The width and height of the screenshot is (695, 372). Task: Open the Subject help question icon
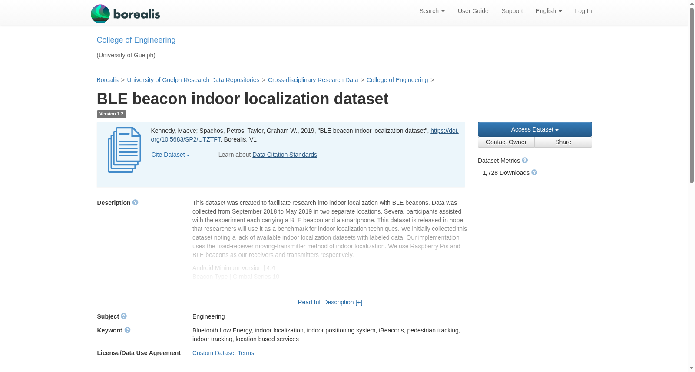pyautogui.click(x=124, y=316)
